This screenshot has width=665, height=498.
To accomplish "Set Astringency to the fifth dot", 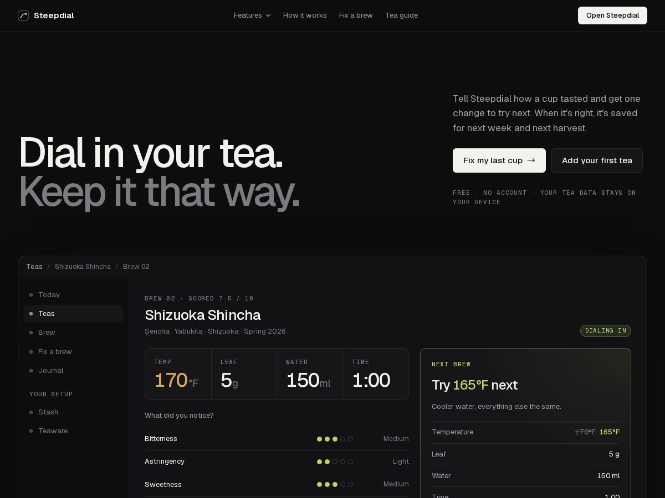I will tap(350, 462).
